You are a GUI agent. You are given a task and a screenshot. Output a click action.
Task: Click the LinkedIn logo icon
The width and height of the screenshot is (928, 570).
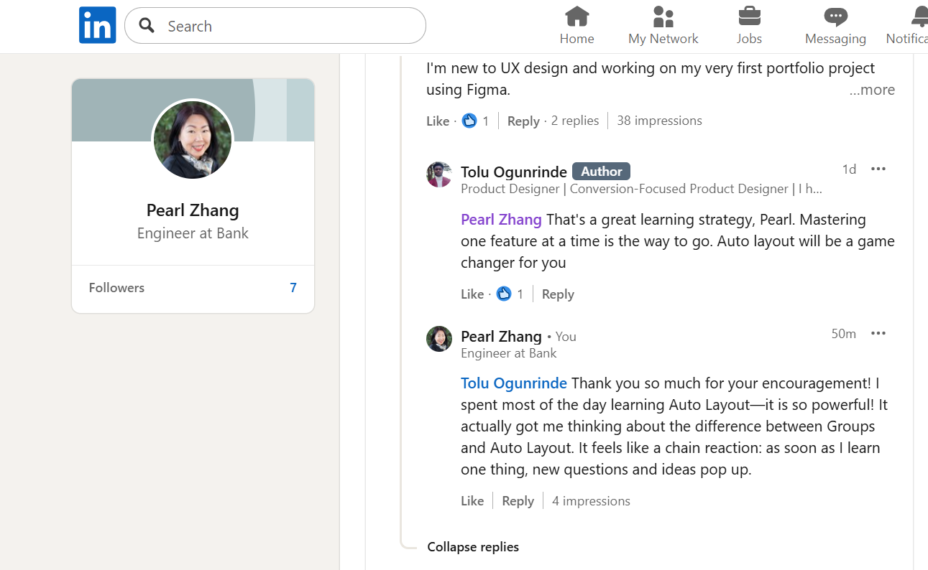coord(97,25)
